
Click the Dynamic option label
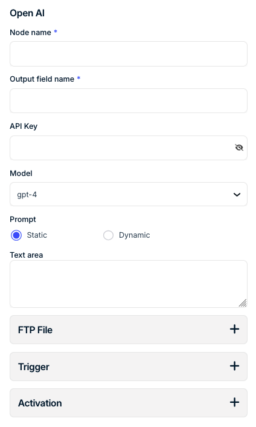[x=135, y=235]
